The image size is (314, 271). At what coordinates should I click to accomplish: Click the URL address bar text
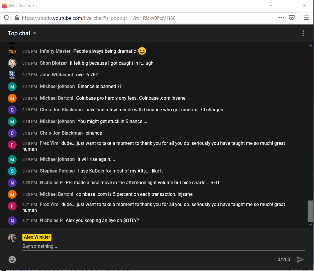99,18
